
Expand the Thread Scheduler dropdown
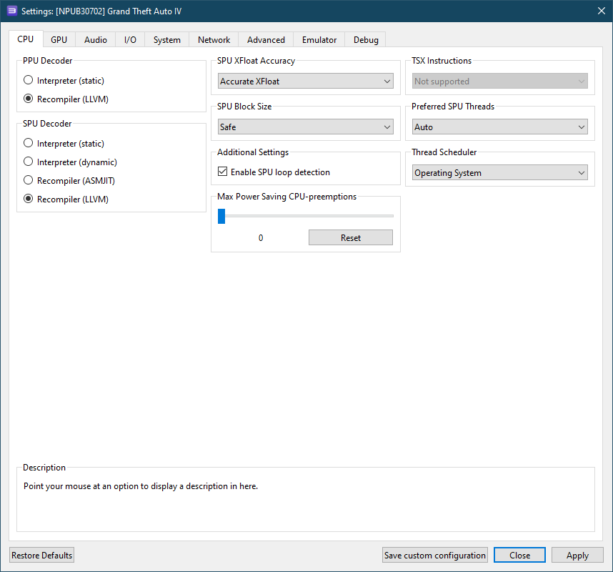tap(499, 173)
